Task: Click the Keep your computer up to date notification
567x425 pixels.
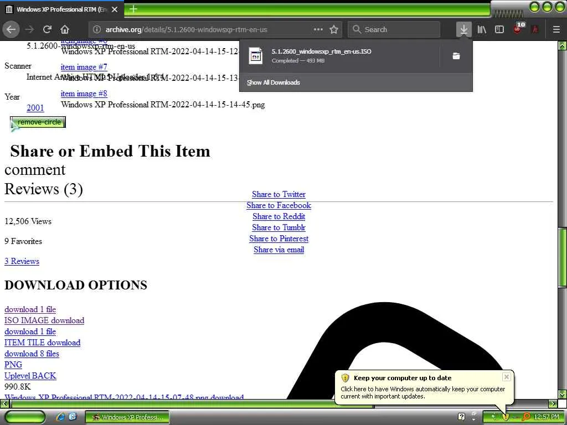Action: [424, 387]
